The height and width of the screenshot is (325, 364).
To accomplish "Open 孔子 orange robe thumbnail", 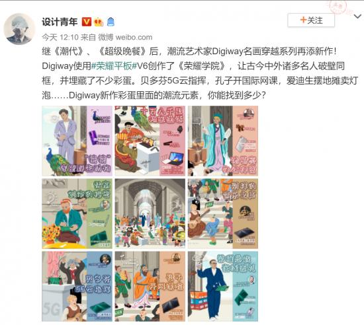I will pyautogui.click(x=150, y=286).
